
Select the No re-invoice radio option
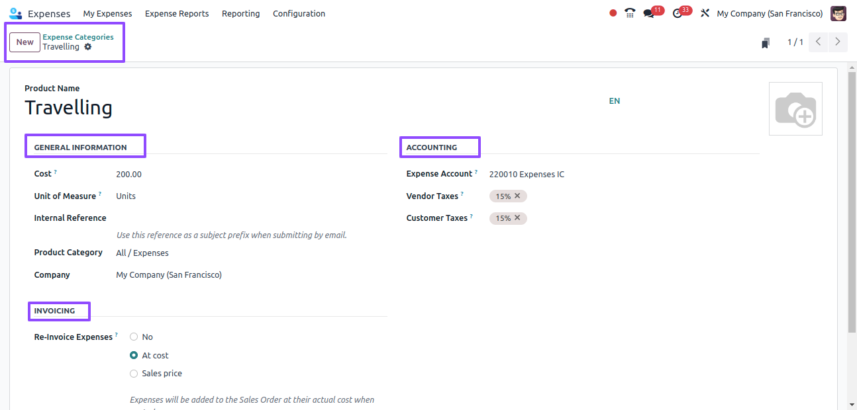click(134, 337)
